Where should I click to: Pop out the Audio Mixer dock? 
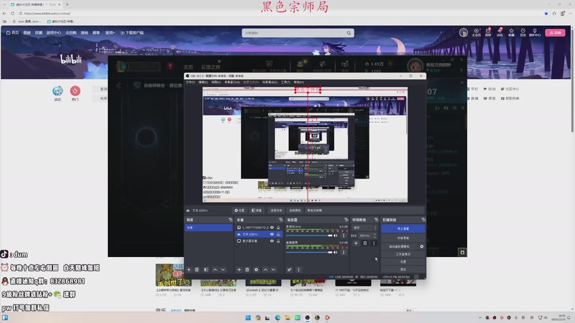click(346, 220)
